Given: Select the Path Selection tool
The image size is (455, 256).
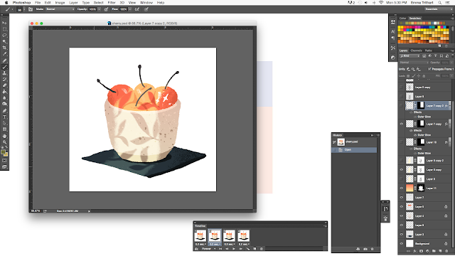Looking at the screenshot, I should 4,123.
